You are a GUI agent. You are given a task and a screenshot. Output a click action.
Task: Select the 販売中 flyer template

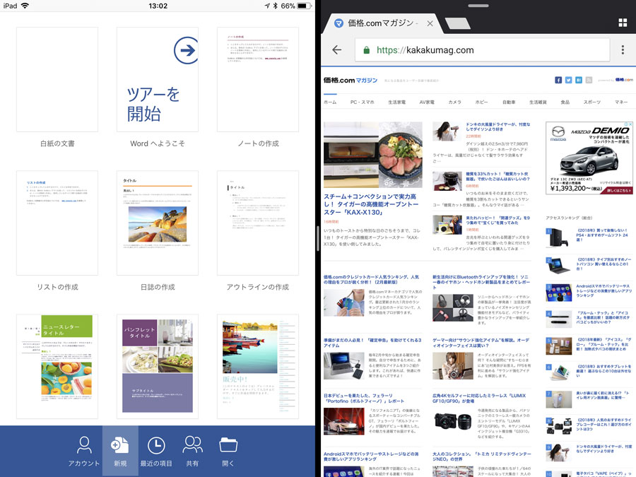coord(258,366)
